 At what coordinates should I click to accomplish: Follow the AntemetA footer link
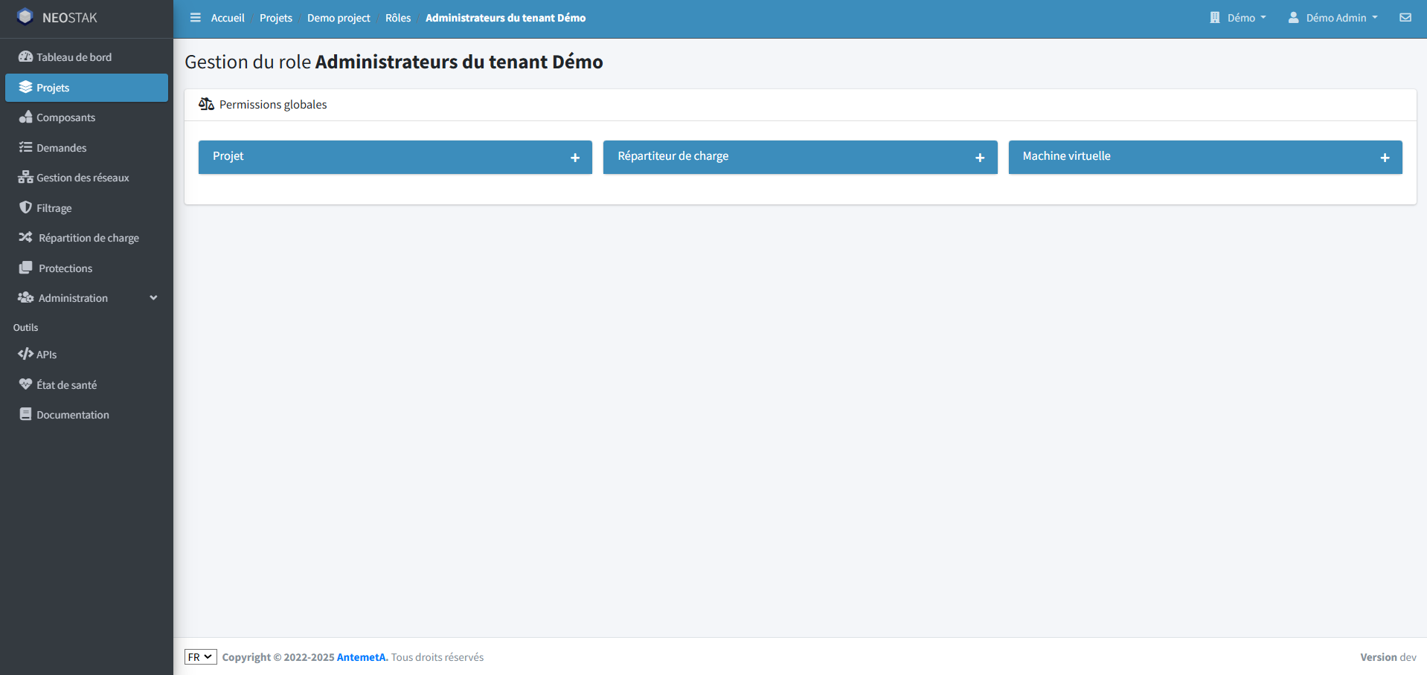tap(362, 657)
